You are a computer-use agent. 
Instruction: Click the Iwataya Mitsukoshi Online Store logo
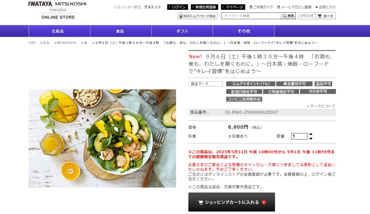click(x=57, y=10)
